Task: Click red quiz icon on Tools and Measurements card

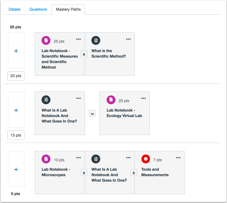Action: 146,159
